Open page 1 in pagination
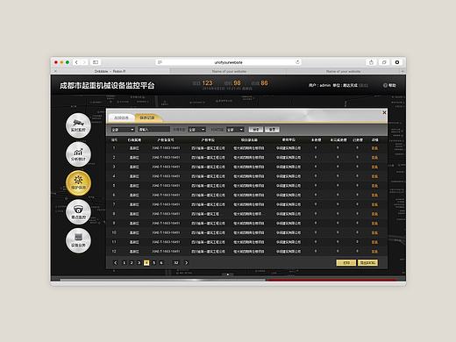The height and width of the screenshot is (342, 456). click(x=124, y=263)
